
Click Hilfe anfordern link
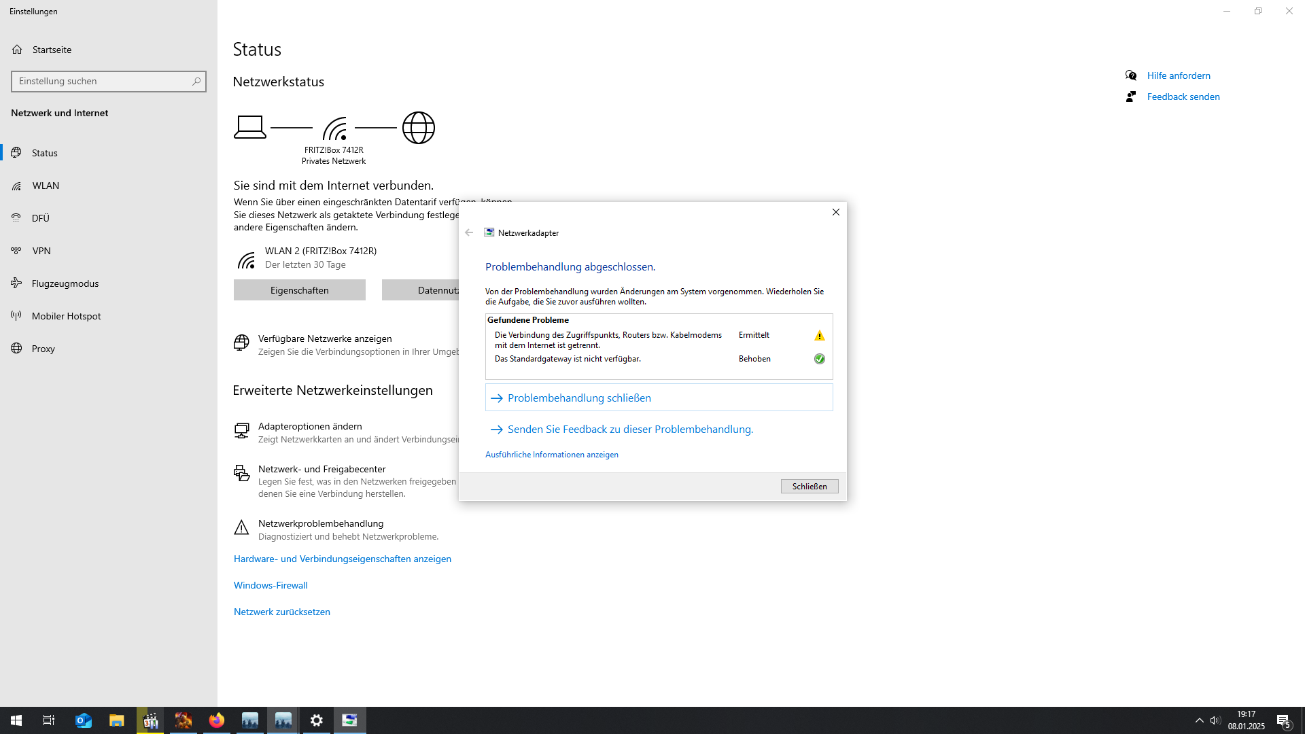[1178, 75]
